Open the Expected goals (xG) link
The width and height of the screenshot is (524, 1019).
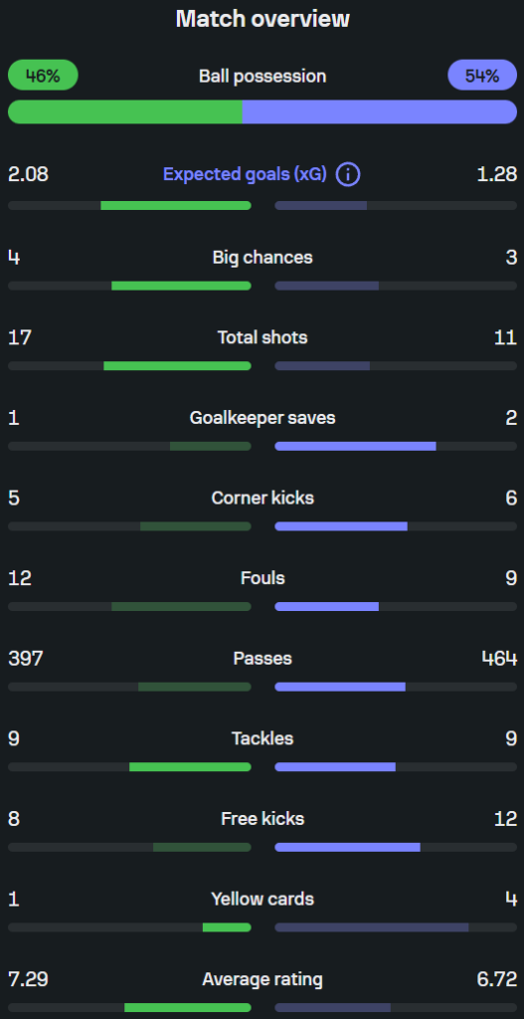[x=245, y=175]
